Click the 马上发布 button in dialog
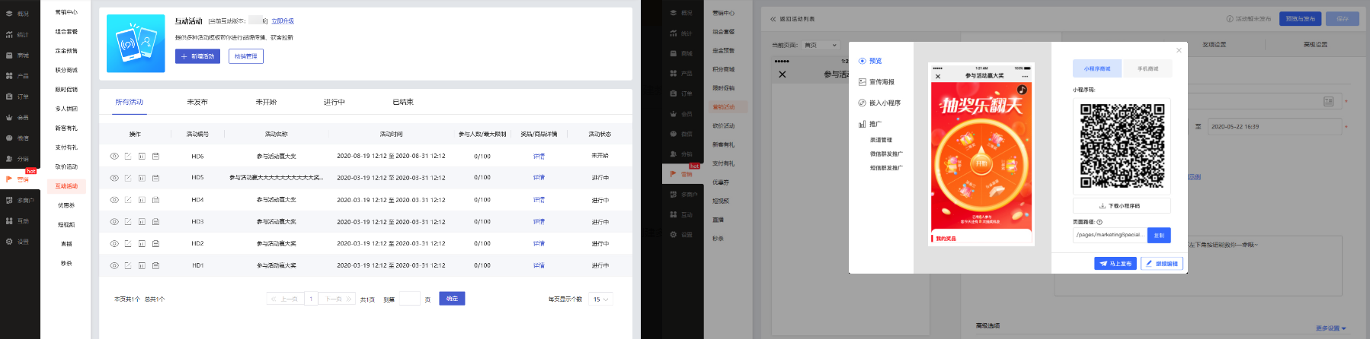 point(1116,264)
